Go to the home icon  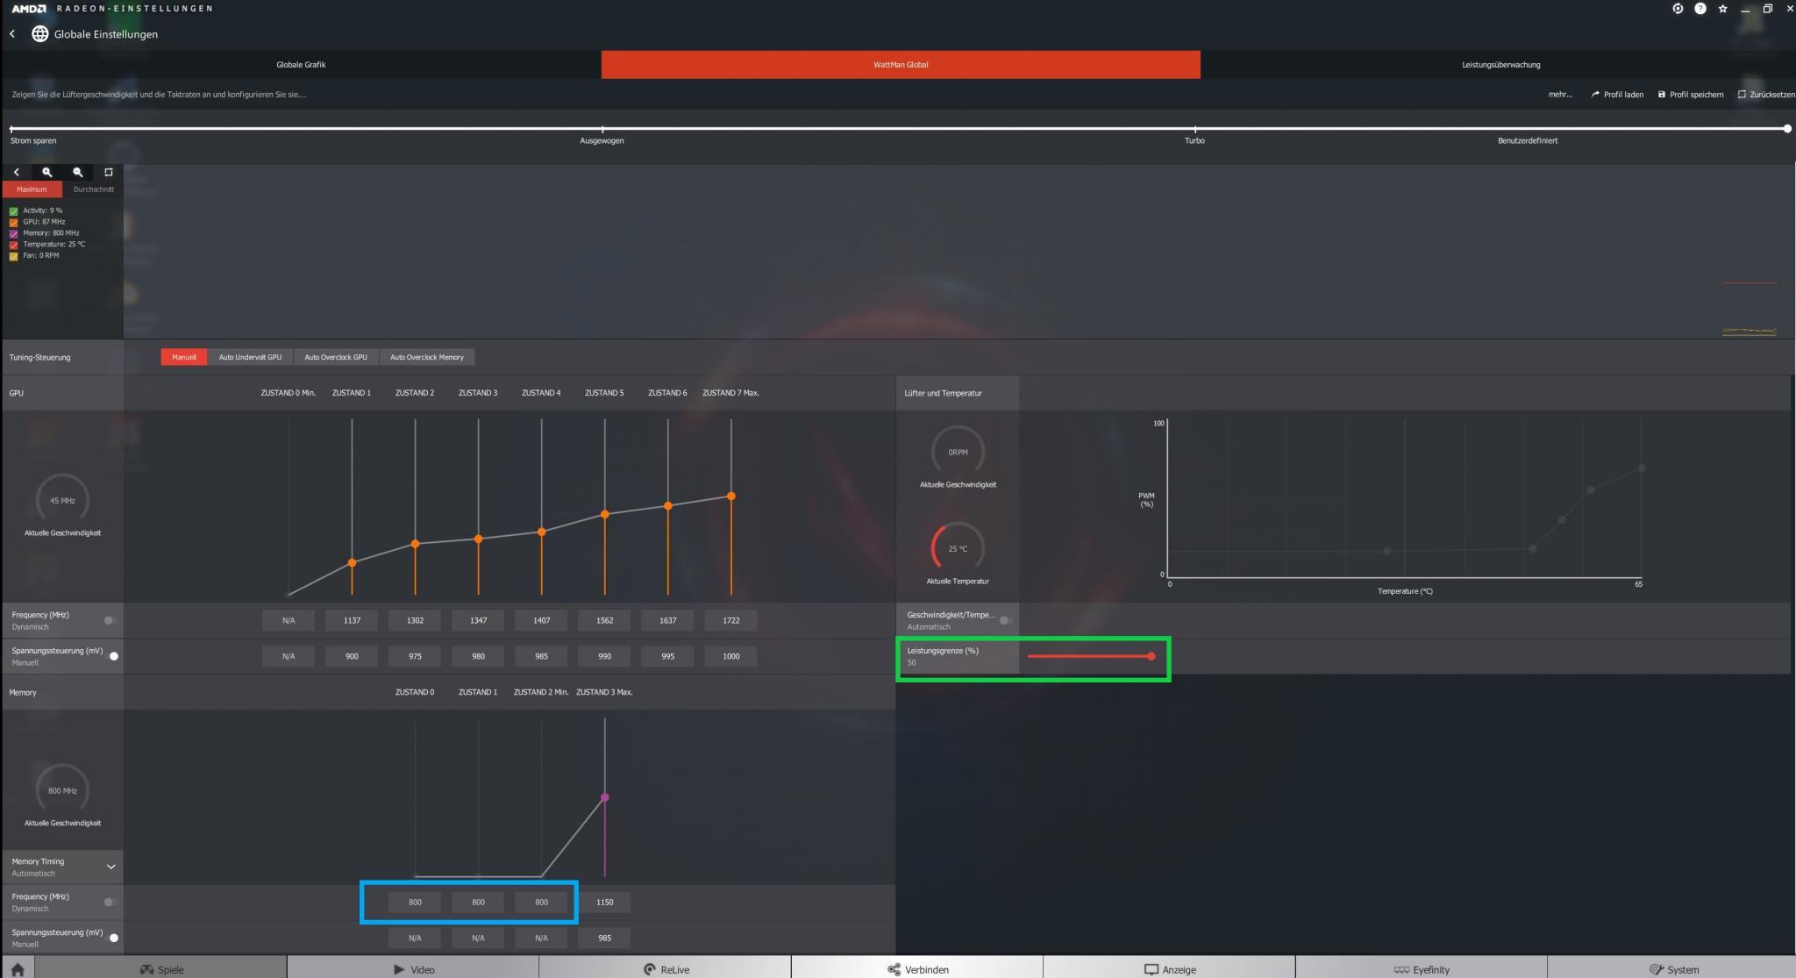coord(18,969)
